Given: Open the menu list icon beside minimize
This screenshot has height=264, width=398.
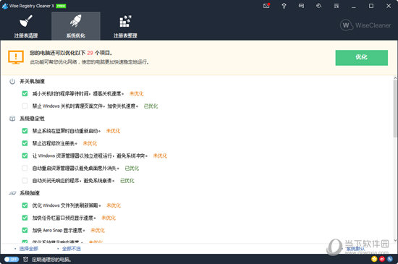Looking at the screenshot, I should click(336, 6).
